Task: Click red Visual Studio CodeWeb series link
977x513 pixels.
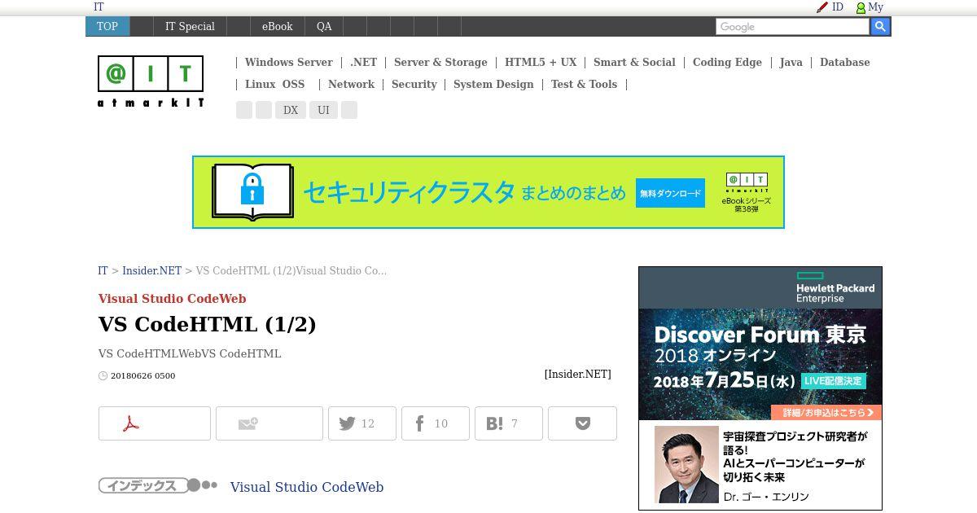Action: (x=172, y=298)
